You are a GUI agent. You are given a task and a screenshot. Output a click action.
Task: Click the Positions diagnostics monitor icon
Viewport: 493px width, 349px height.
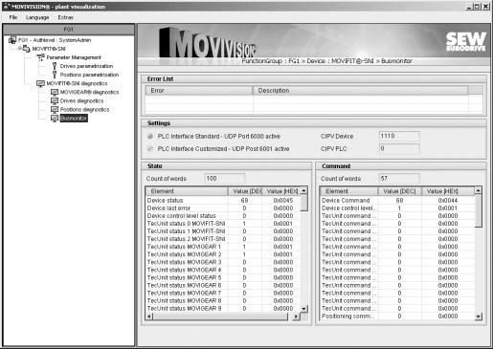(55, 109)
